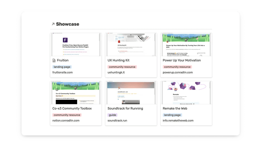Open the soundtrack.run link
This screenshot has height=147, width=261.
pyautogui.click(x=117, y=120)
